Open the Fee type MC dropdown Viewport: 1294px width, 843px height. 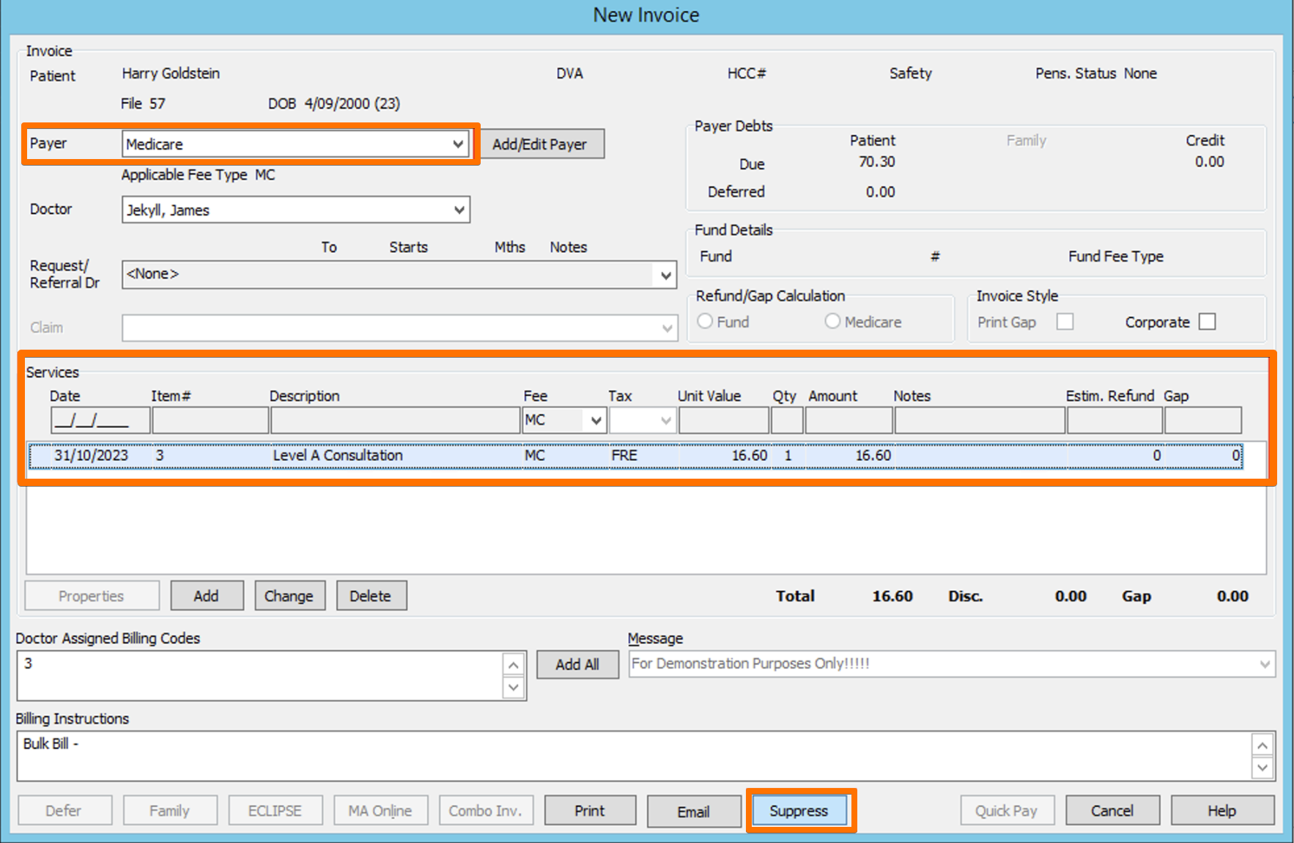(564, 421)
